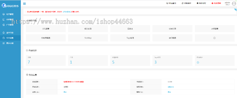
Task: Open the Tags管理 shortcut
Action: pos(130,38)
